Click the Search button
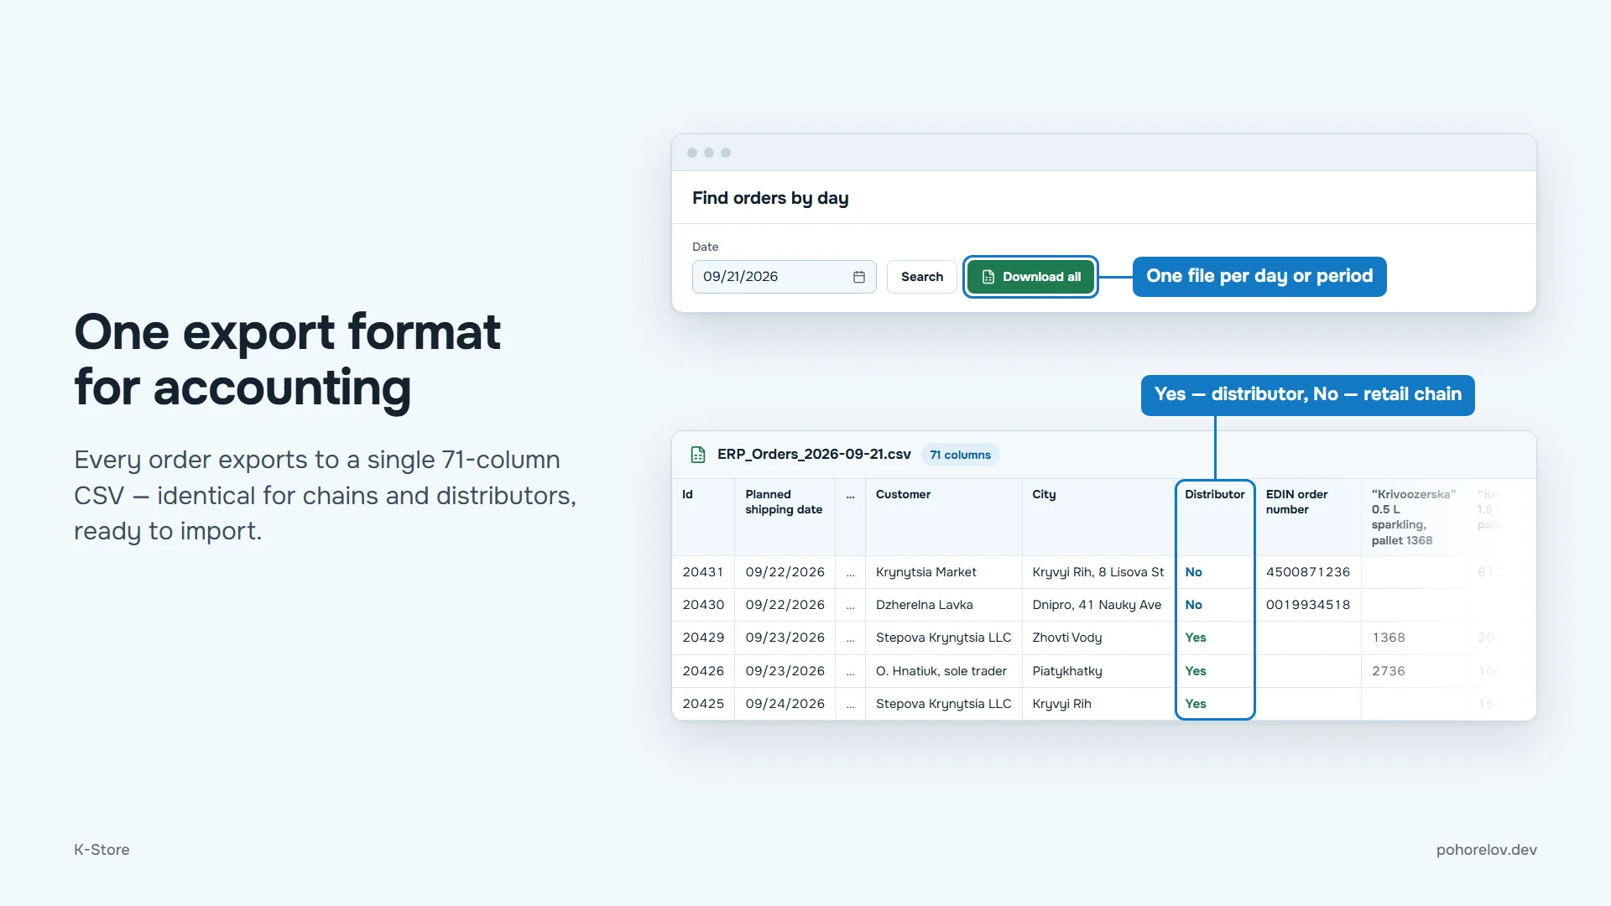The image size is (1611, 906). point(921,277)
